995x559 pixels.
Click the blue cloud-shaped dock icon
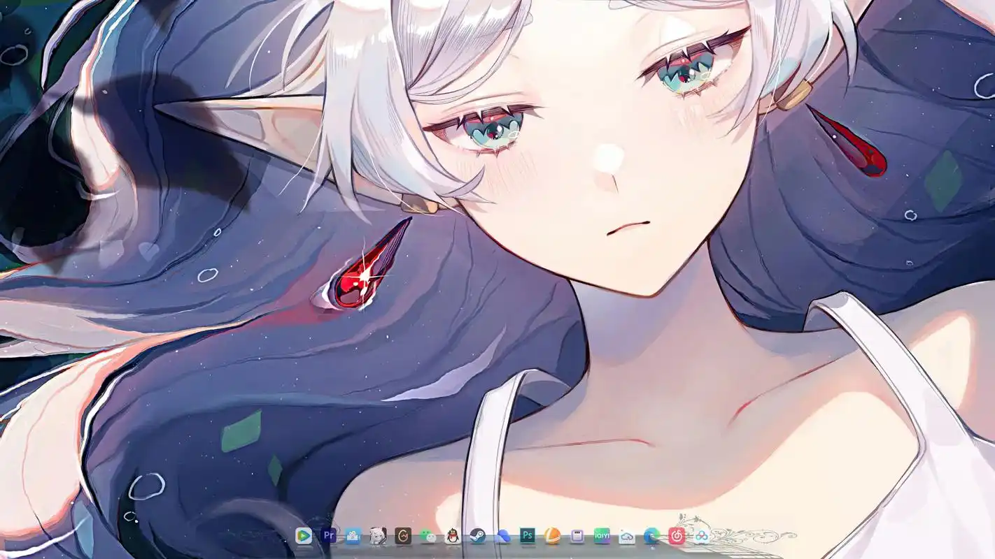coord(502,536)
